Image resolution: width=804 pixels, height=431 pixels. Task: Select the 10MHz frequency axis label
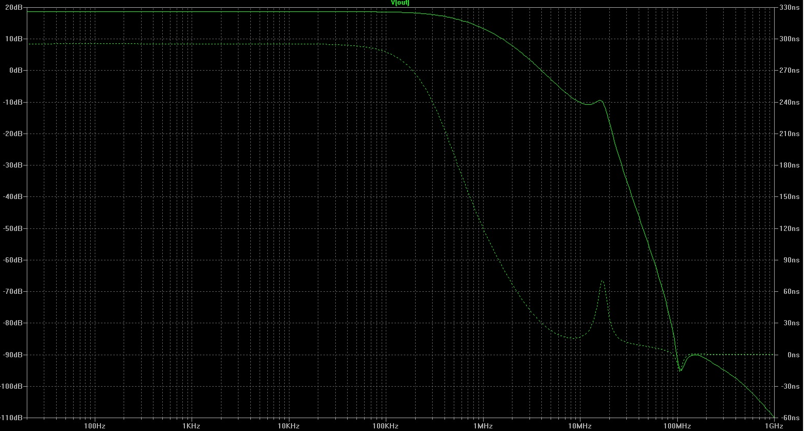click(x=580, y=426)
